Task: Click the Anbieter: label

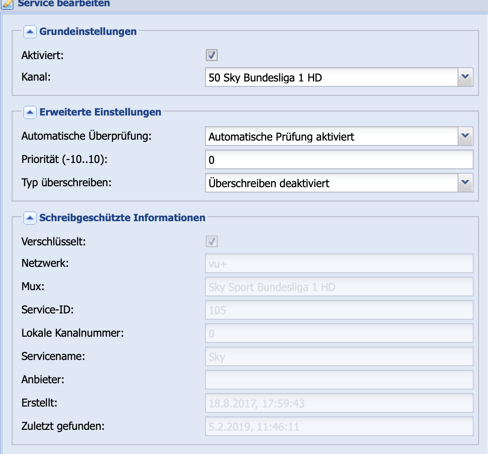Action: tap(43, 380)
